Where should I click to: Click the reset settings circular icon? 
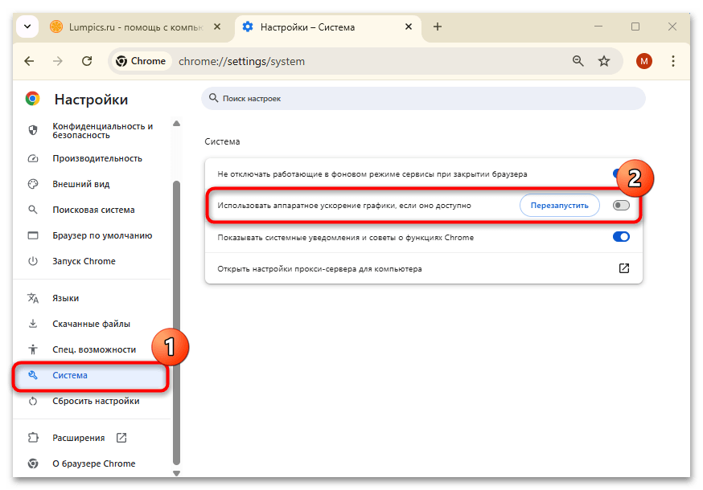click(33, 401)
